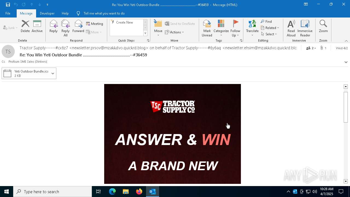Image resolution: width=350 pixels, height=197 pixels.
Task: Open Customize Quick Access Toolbar dropdown
Action: pyautogui.click(x=47, y=5)
